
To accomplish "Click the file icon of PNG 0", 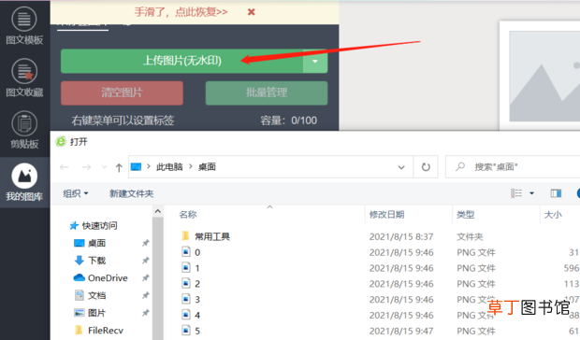I will 186,252.
